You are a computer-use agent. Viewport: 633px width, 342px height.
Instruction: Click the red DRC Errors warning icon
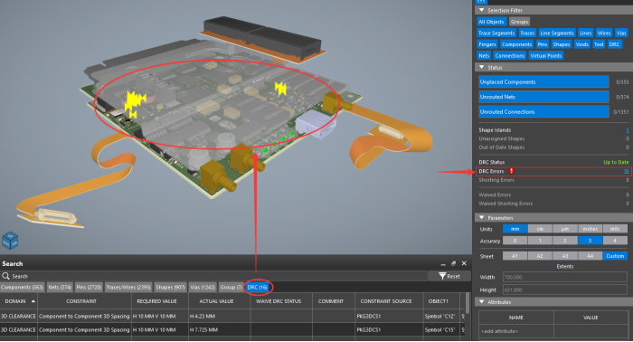coord(512,171)
